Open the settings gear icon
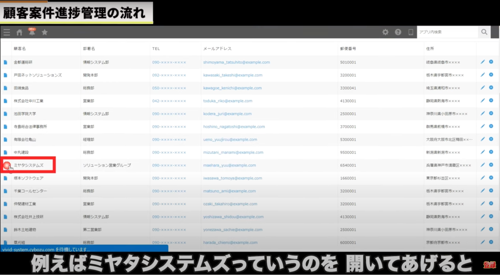 [x=385, y=32]
